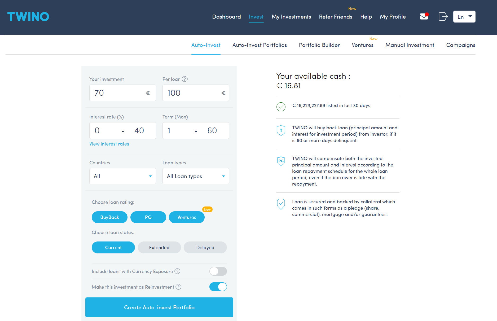497x321 pixels.
Task: Click the 'Choose loan status:' label
Action: pyautogui.click(x=113, y=232)
